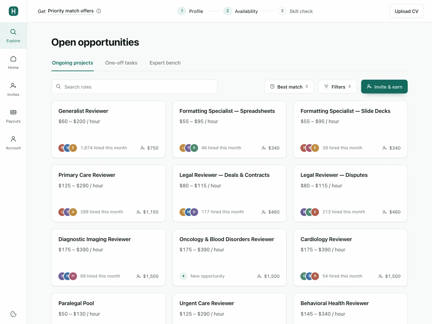
Task: Click avatar group on Generalist Reviewer card
Action: coord(68,148)
